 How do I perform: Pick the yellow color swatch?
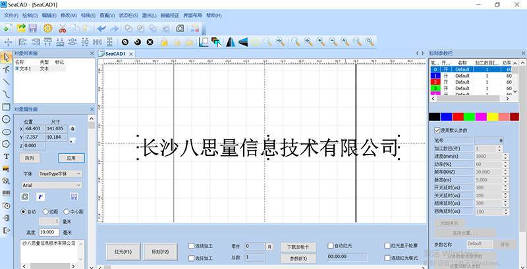493,116
